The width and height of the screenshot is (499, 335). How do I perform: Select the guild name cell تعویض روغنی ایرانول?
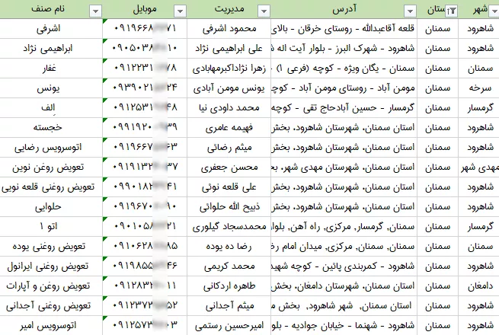51,266
